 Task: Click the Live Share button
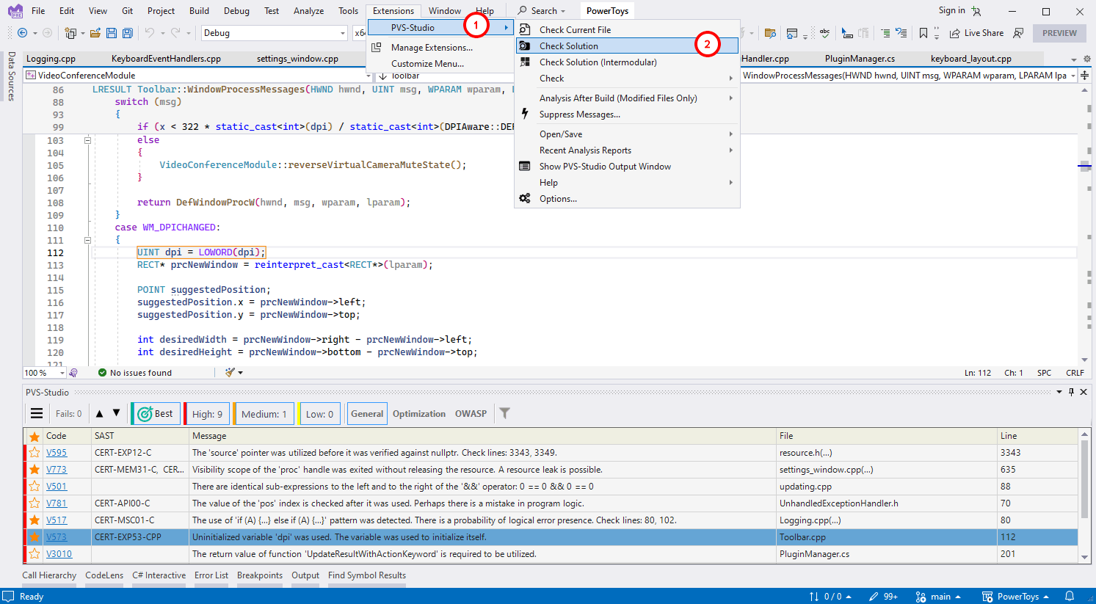(976, 33)
